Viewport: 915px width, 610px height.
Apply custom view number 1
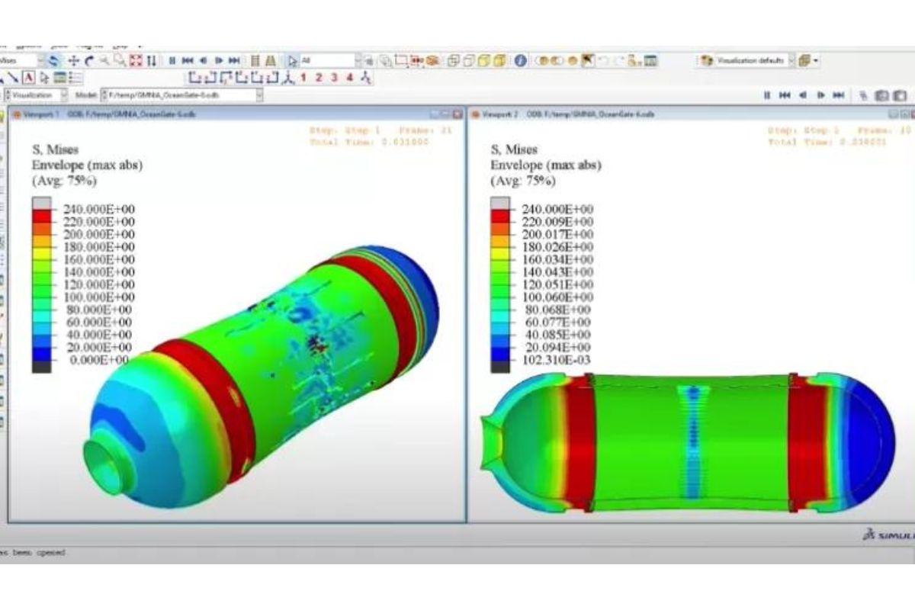303,77
